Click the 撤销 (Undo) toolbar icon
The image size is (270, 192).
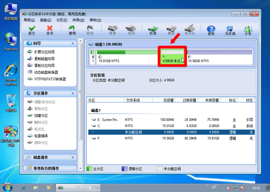click(x=72, y=30)
